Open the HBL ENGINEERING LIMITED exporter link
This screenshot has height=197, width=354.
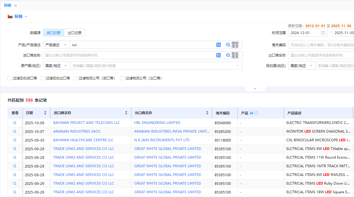157,122
